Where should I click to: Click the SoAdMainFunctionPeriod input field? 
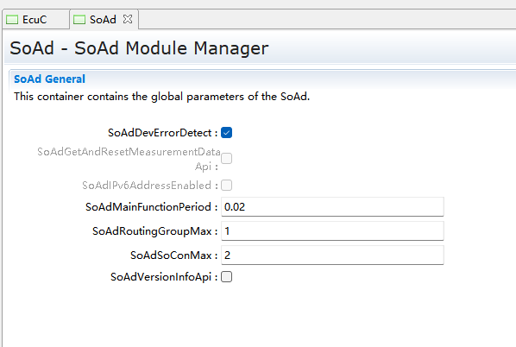click(x=332, y=207)
